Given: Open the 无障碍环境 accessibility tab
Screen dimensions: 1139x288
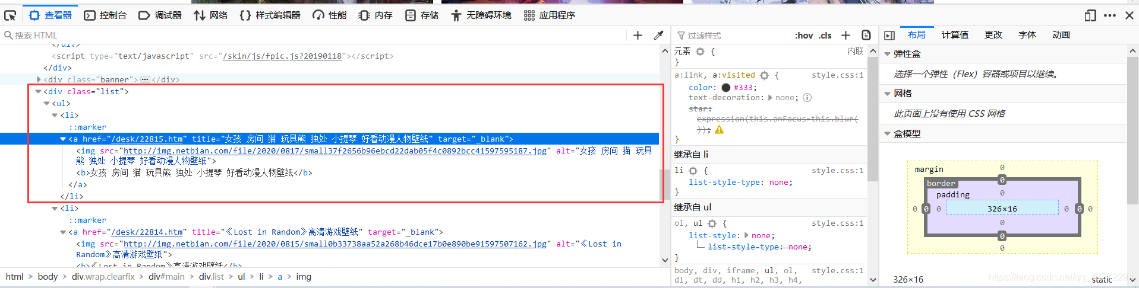Looking at the screenshot, I should pos(481,15).
